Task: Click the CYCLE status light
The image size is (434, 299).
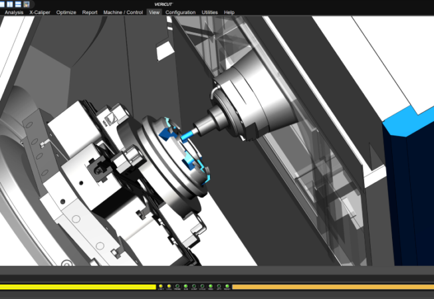Action: point(202,286)
